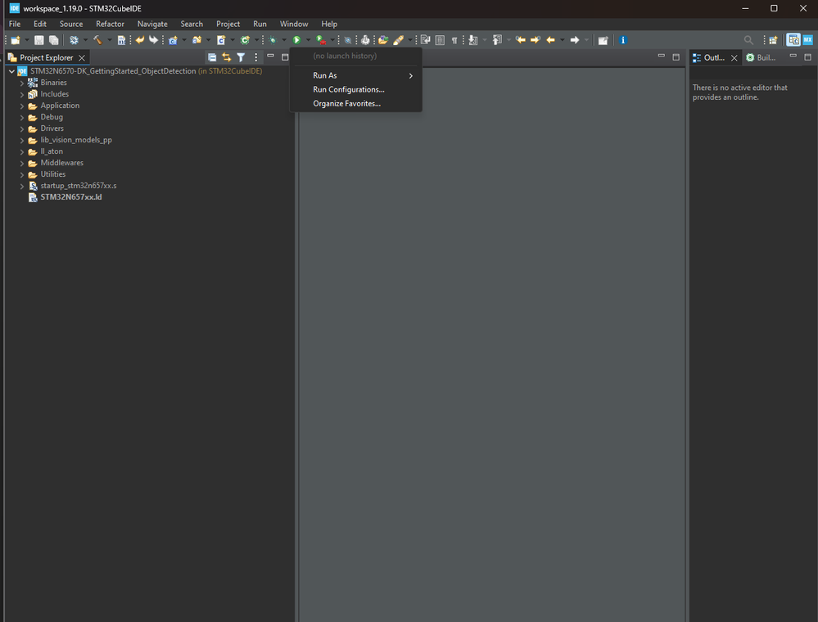Open the Search magnifier in toolbar
Viewport: 818px width, 622px height.
(x=748, y=40)
